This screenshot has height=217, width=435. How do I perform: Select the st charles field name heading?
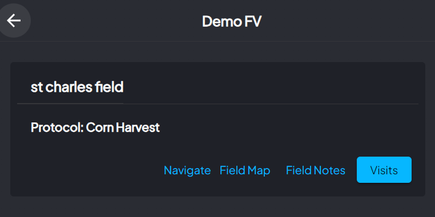pos(77,87)
